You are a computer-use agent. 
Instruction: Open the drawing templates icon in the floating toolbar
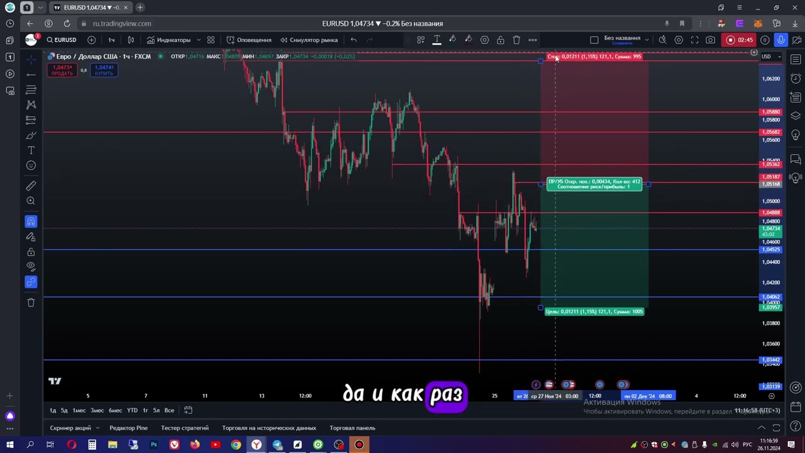point(421,40)
